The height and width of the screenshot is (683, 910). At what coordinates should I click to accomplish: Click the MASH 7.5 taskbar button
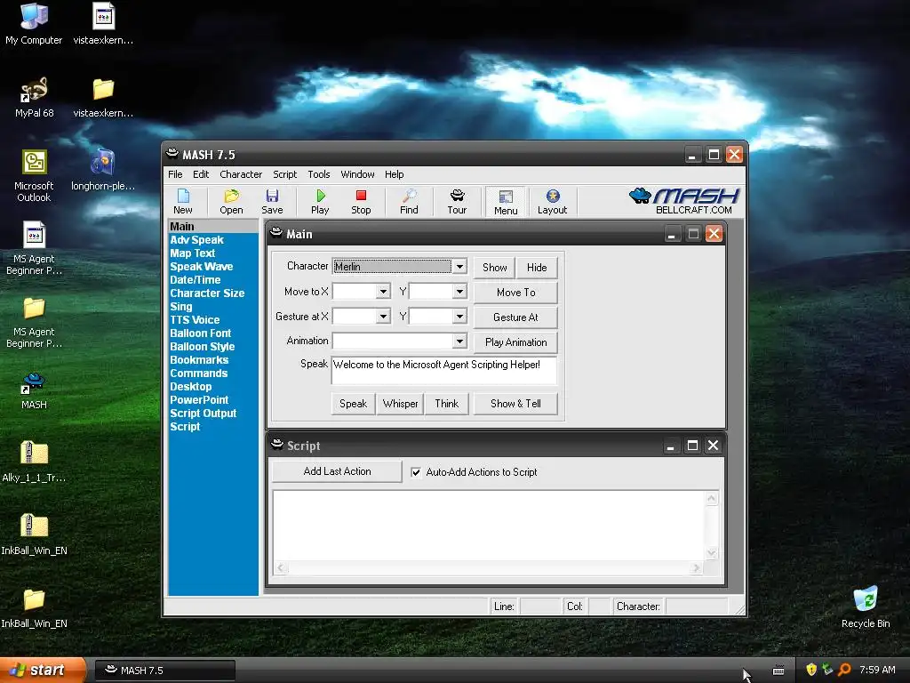click(164, 671)
